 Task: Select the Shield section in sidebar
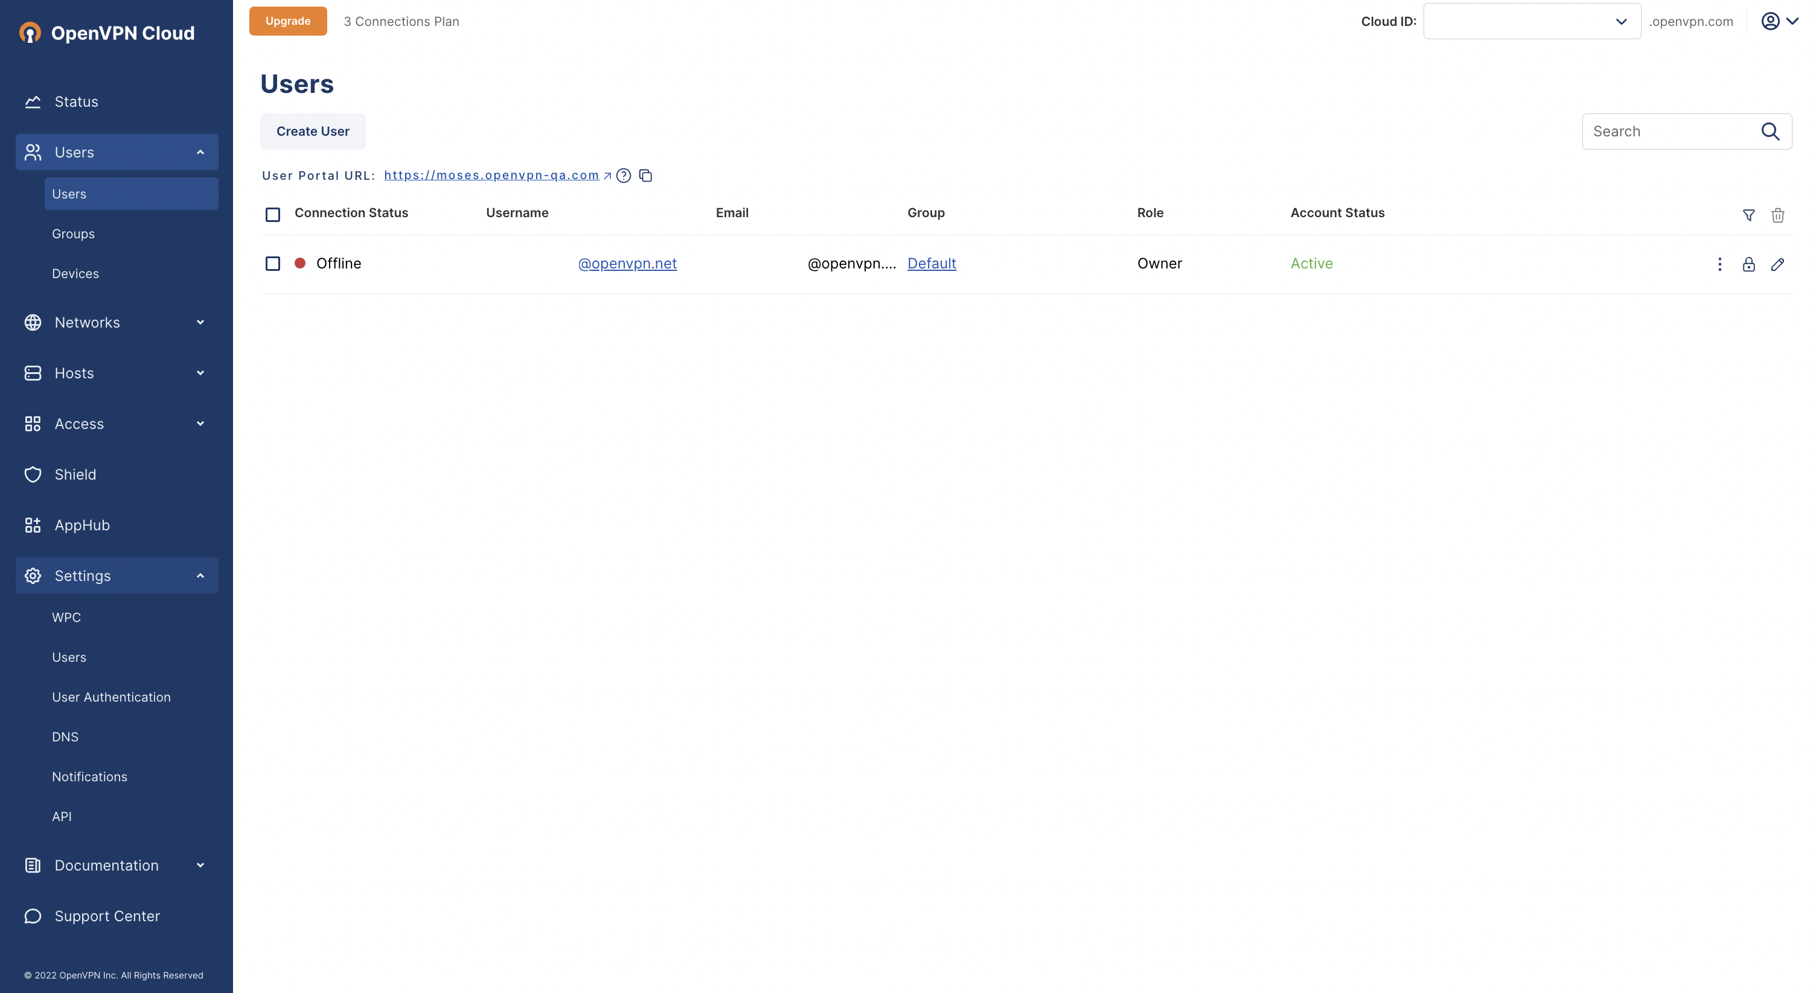[x=75, y=474]
